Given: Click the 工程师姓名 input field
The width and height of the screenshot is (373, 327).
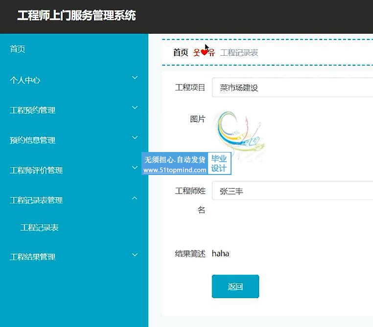Looking at the screenshot, I should [x=292, y=191].
